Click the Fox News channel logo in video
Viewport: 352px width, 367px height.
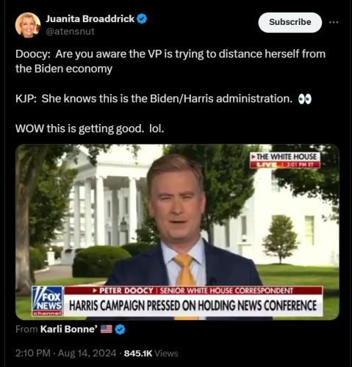click(x=47, y=301)
